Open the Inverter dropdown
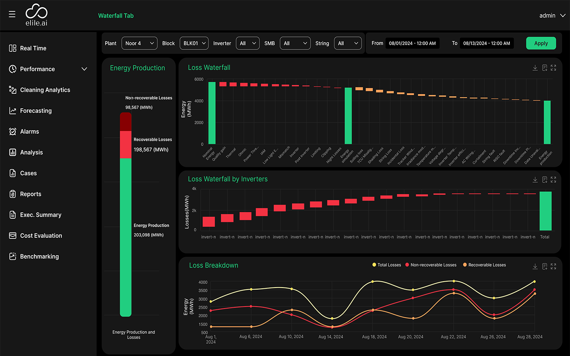Viewport: 570px width, 356px height. tap(248, 44)
